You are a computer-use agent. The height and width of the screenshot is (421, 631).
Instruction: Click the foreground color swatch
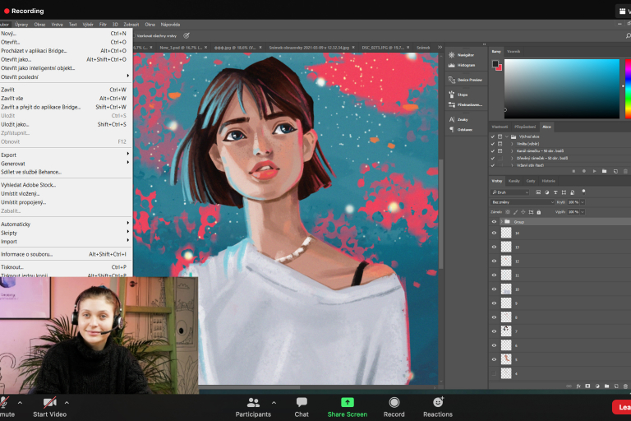[495, 63]
